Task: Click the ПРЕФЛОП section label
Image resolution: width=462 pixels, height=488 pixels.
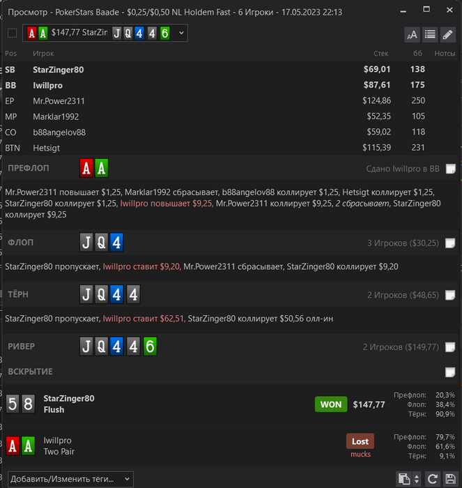Action: coord(29,169)
